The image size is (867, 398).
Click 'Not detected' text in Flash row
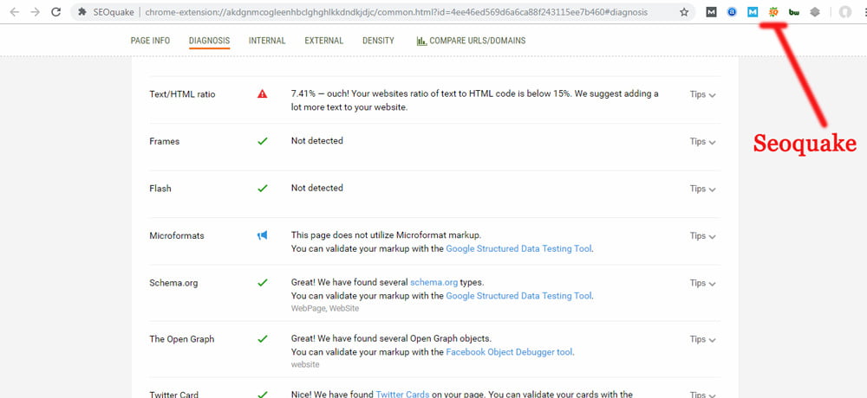(316, 188)
